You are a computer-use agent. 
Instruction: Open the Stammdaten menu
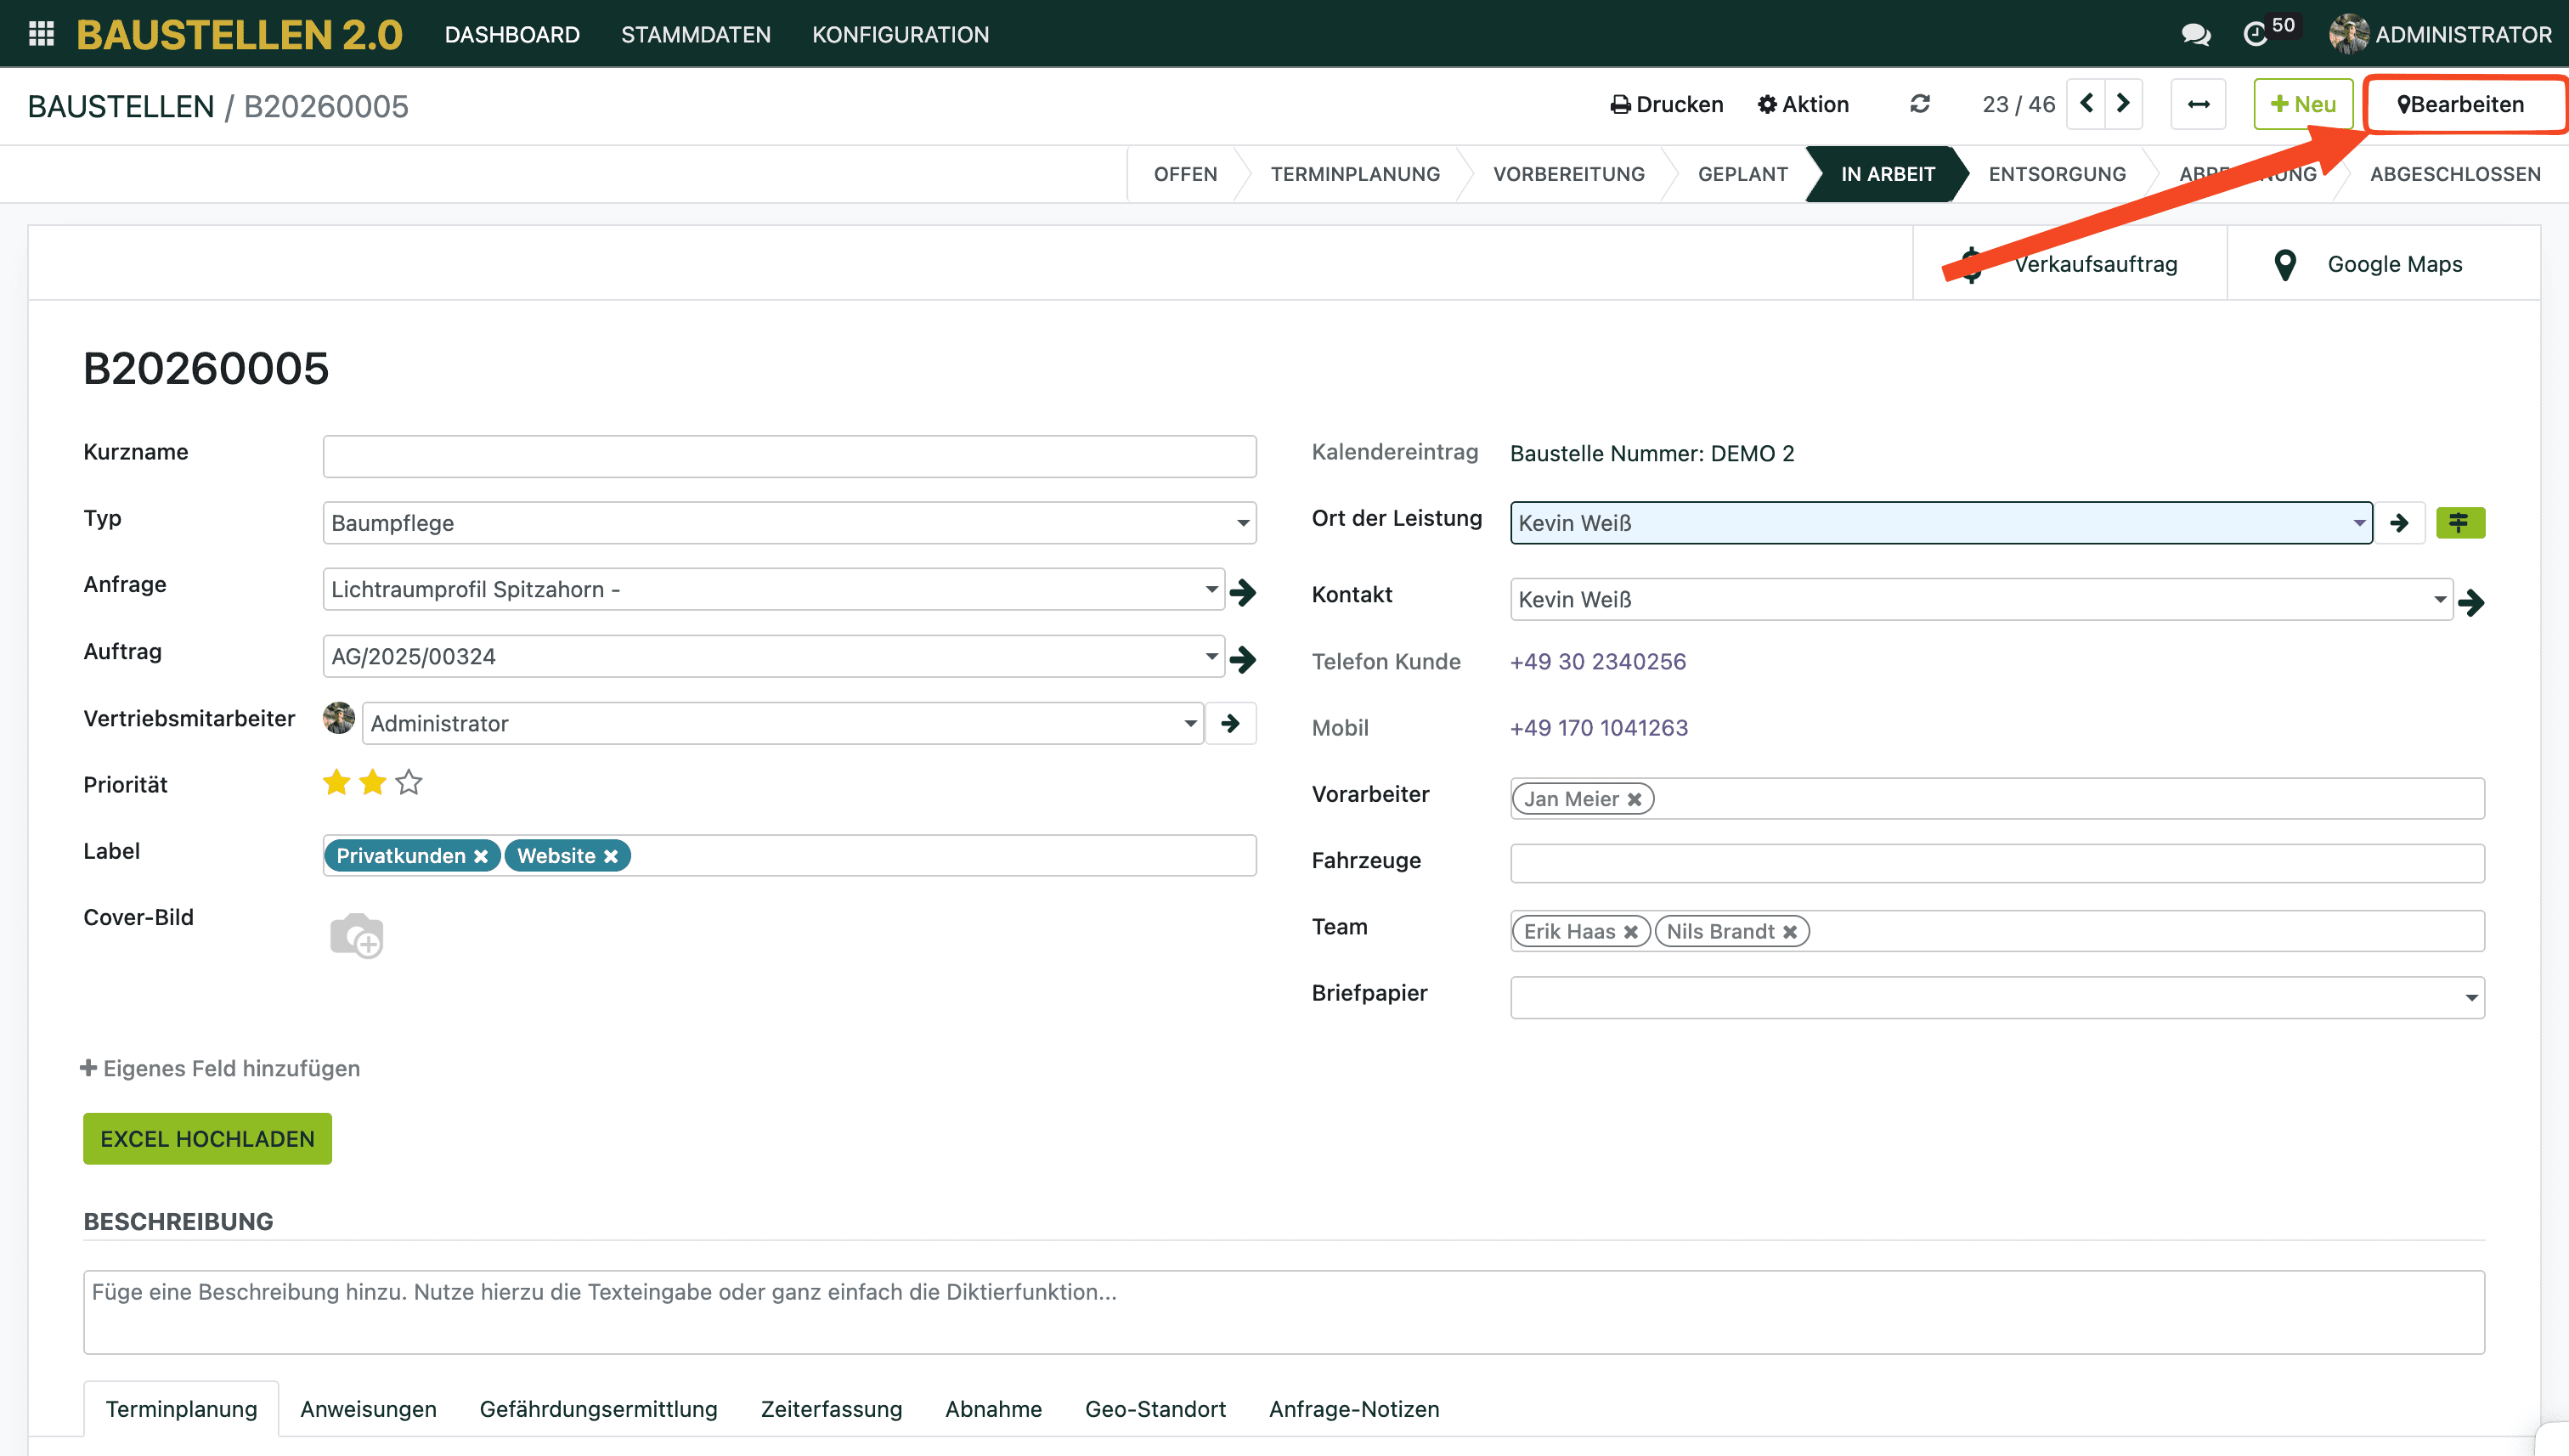[x=695, y=34]
